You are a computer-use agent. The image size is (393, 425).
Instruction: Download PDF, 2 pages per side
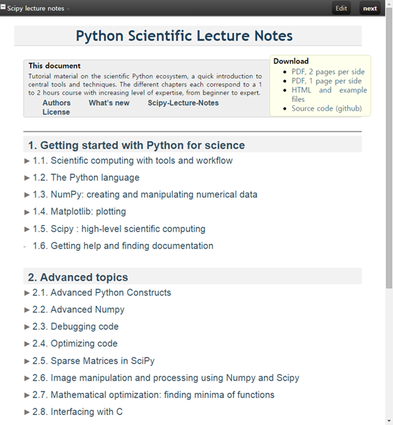[328, 72]
